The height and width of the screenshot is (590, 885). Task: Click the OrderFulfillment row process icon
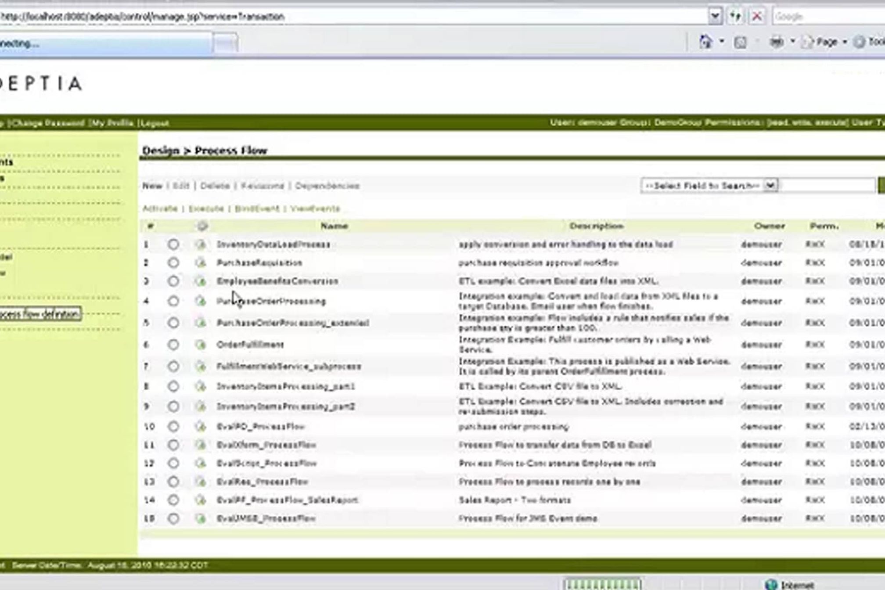pyautogui.click(x=201, y=345)
